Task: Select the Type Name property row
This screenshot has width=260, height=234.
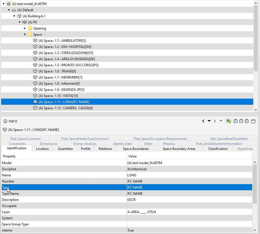Action: (127, 194)
